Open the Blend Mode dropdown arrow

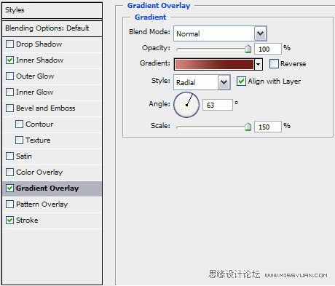(x=261, y=33)
